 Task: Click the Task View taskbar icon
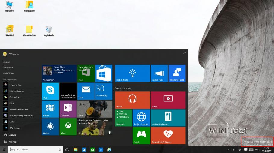click(67, 149)
